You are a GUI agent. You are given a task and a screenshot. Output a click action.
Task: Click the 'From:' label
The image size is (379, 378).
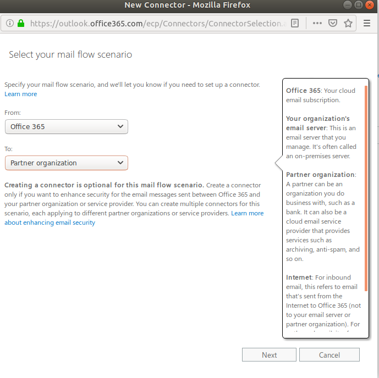(x=13, y=113)
